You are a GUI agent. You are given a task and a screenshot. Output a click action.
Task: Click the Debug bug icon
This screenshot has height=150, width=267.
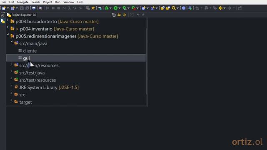(107, 8)
